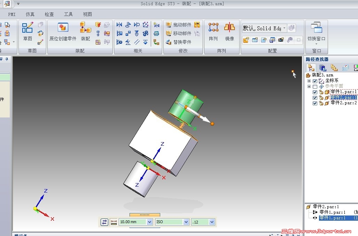Open the Alternate Assemblies tab icon

334,68
